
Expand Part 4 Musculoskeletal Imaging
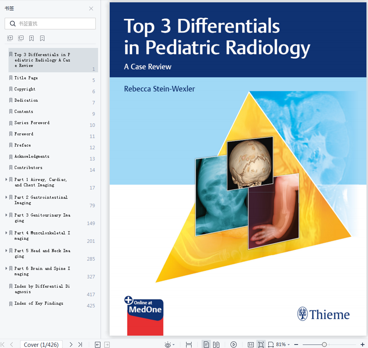click(x=6, y=233)
